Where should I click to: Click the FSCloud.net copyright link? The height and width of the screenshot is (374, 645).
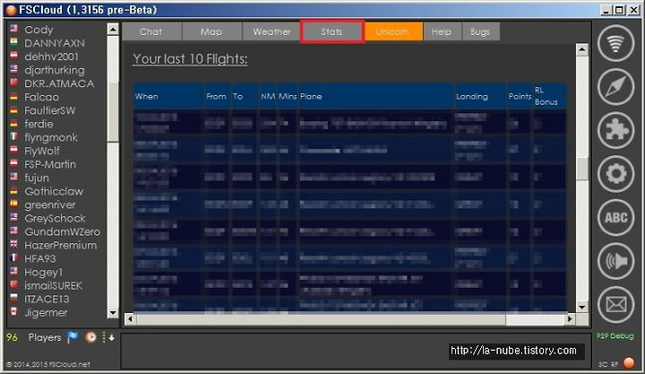tap(48, 364)
